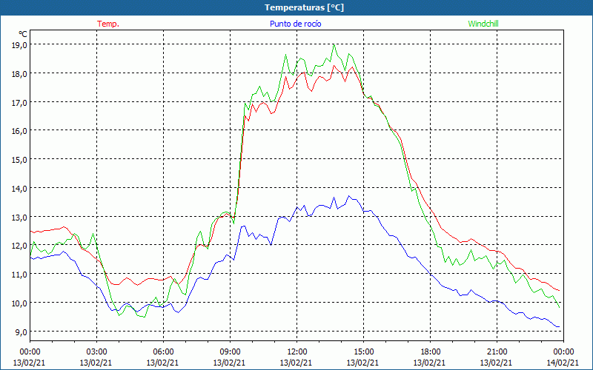The image size is (593, 370).
Task: Click the 12,0 y-axis value
Action: pyautogui.click(x=20, y=246)
